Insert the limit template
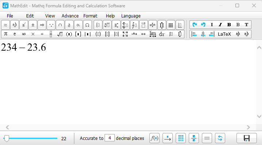The width and height of the screenshot is (262, 145). [x=153, y=34]
